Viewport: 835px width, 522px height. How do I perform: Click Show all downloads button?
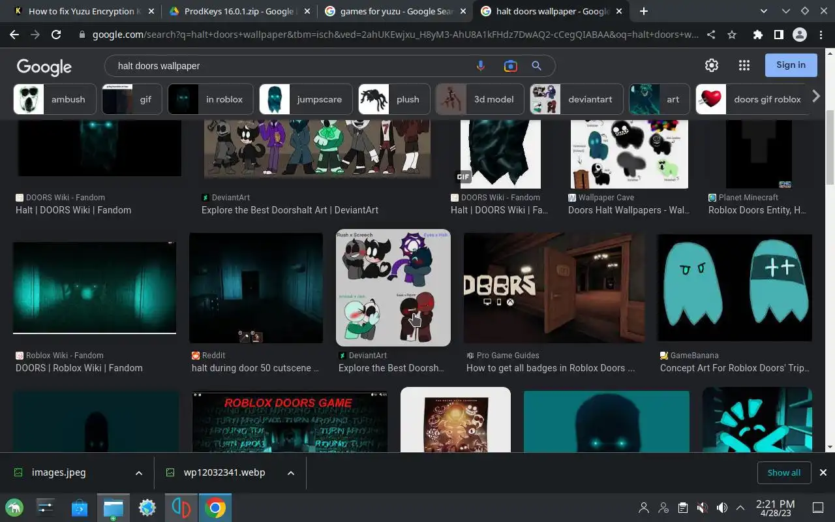[783, 473]
